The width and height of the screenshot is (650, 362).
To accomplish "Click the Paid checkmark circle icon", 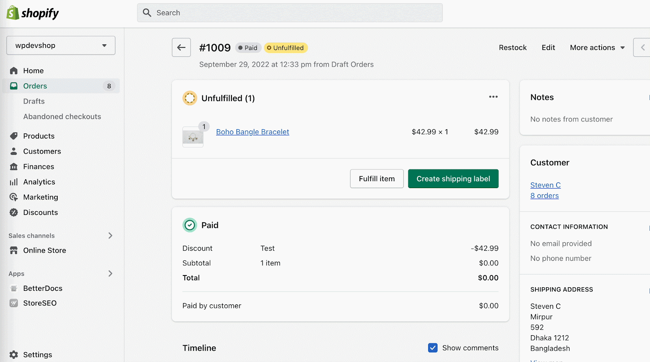I will point(190,225).
